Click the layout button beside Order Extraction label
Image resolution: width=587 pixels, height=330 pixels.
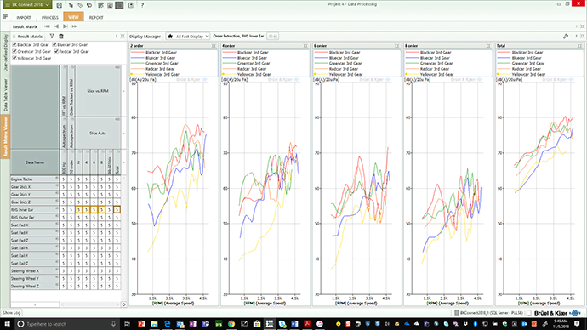tap(272, 37)
